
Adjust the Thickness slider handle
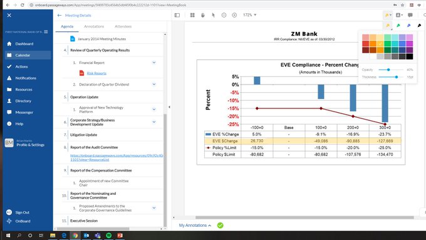click(x=397, y=77)
